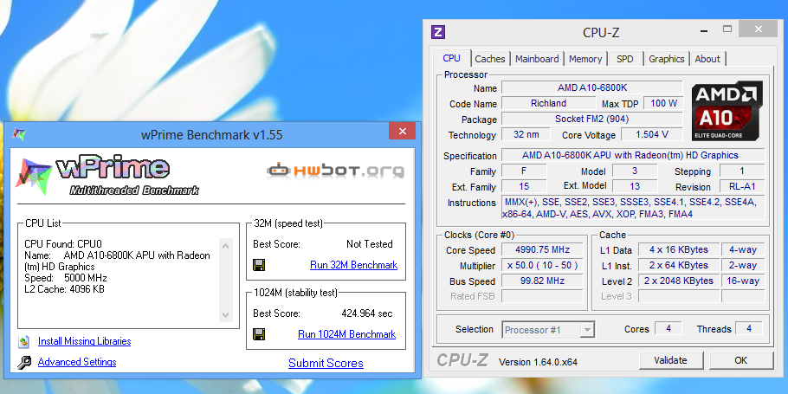
Task: Open the Memory tab
Action: (585, 59)
